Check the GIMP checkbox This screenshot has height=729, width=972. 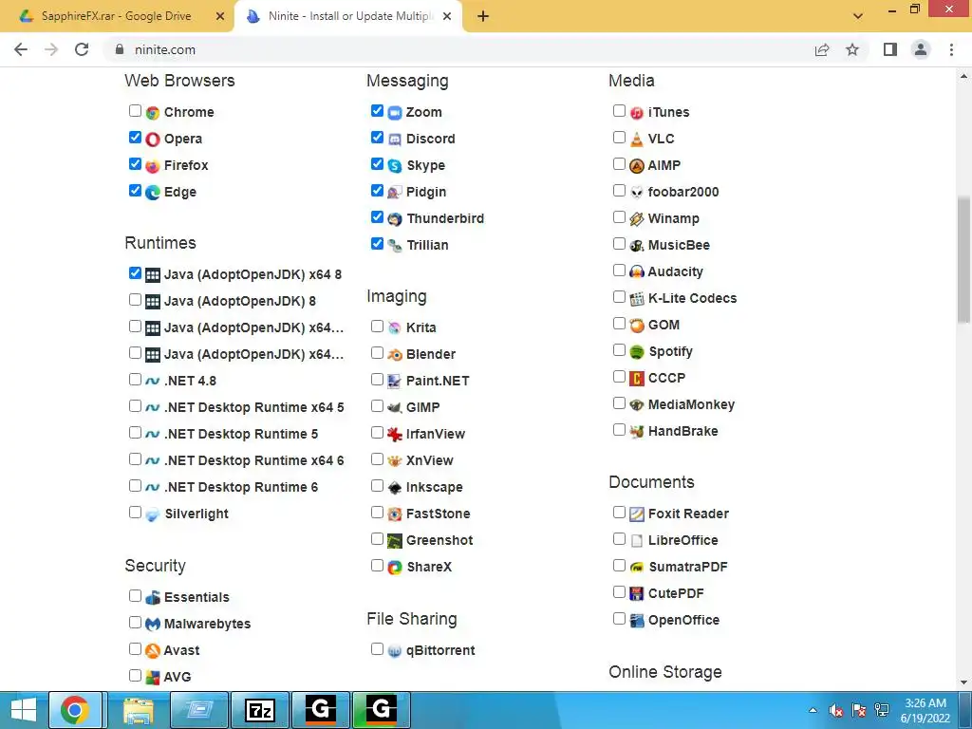377,406
